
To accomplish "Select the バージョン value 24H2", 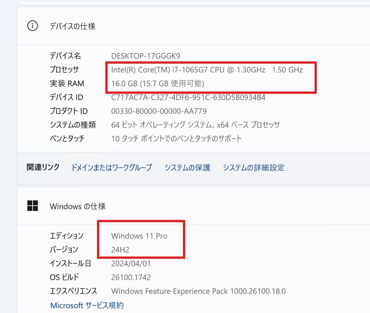I will pyautogui.click(x=119, y=249).
